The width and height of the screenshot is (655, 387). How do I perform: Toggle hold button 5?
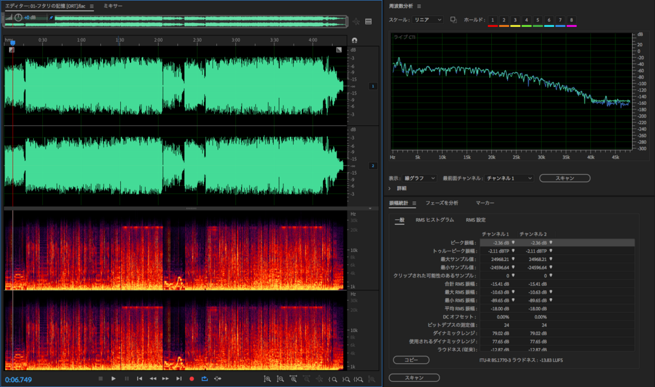[537, 20]
